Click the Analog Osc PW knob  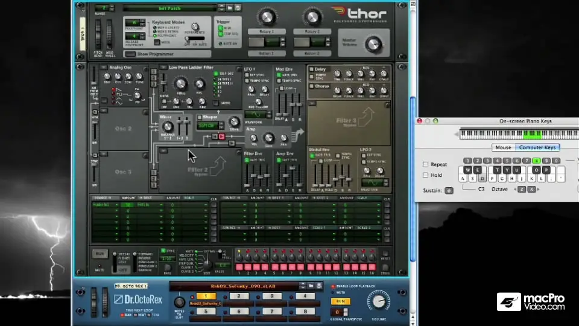click(138, 96)
